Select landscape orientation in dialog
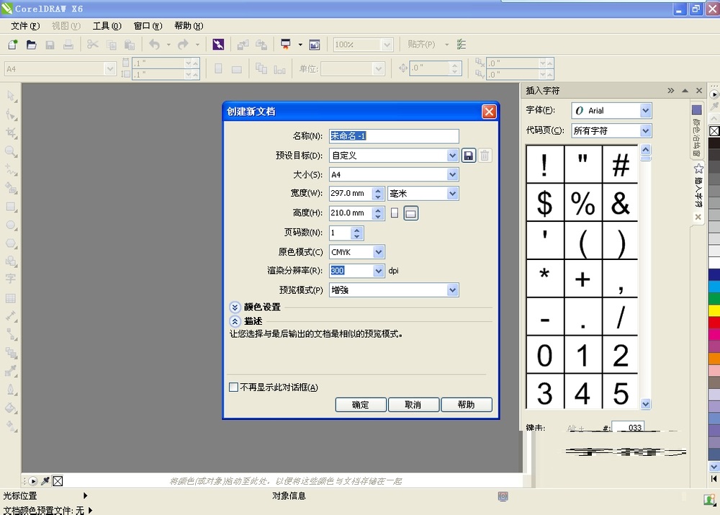Viewport: 720px width, 515px height. pyautogui.click(x=411, y=213)
